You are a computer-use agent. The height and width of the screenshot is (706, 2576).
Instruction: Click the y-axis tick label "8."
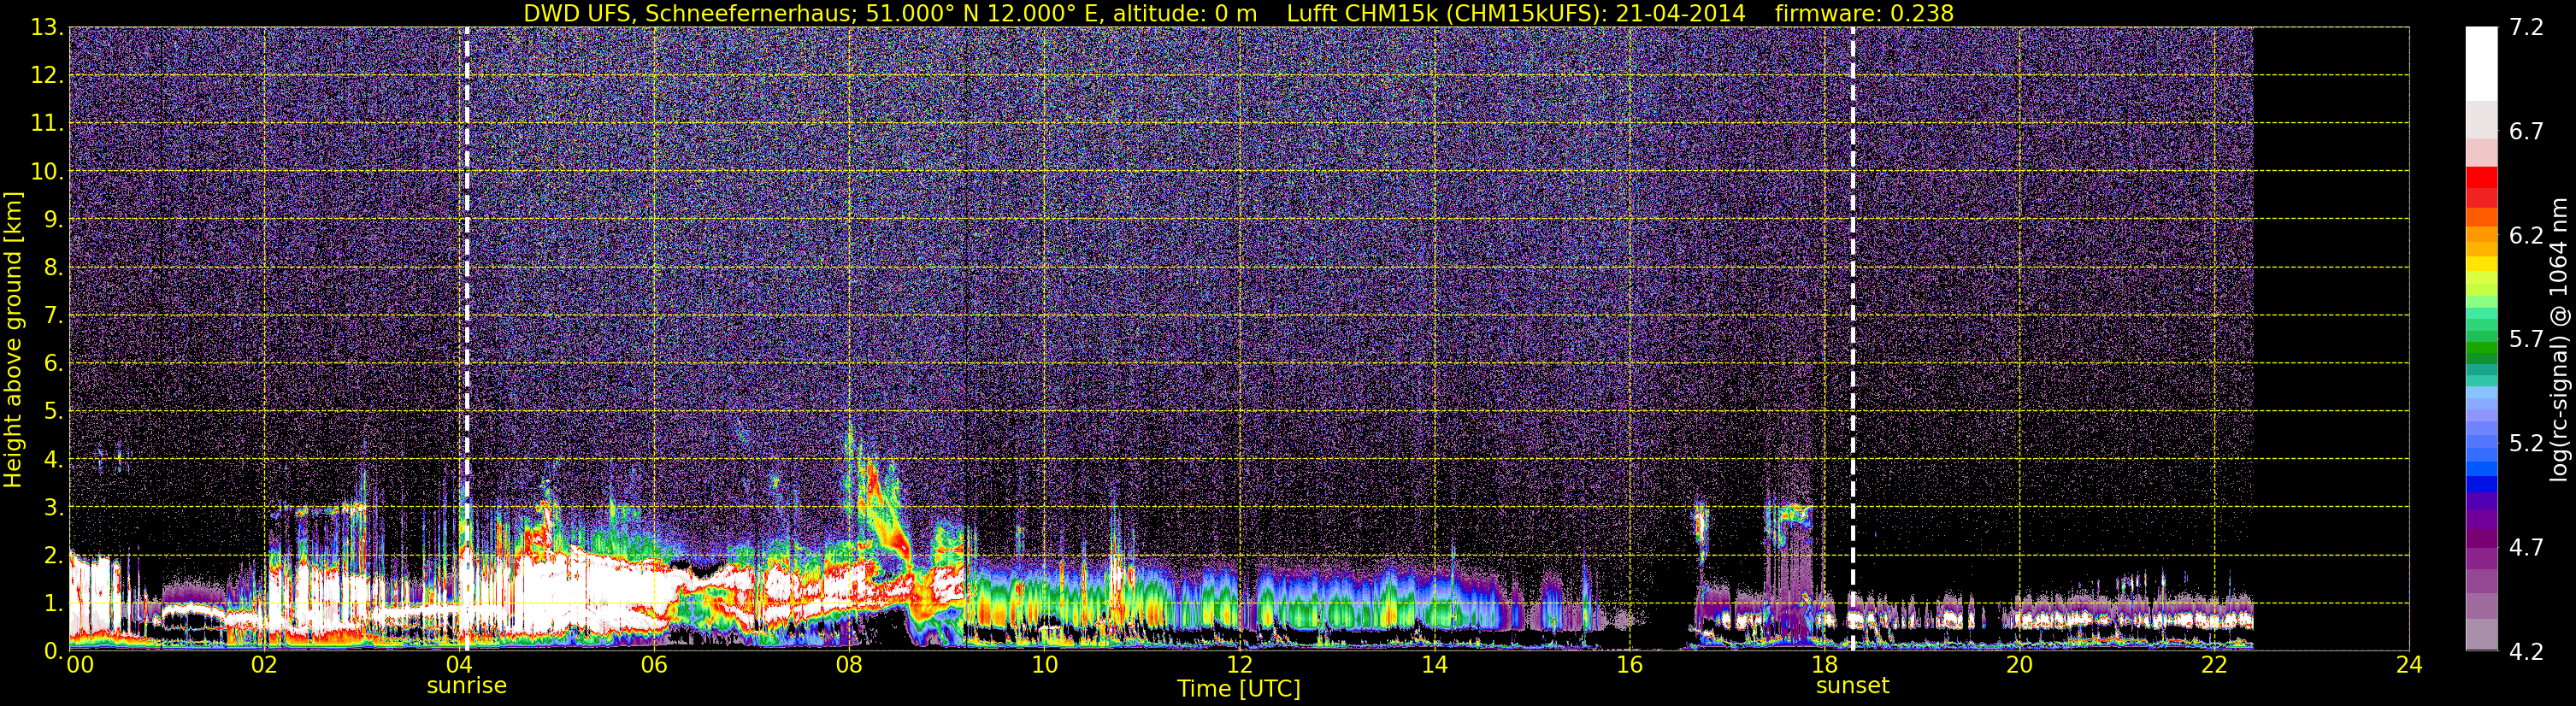click(52, 268)
